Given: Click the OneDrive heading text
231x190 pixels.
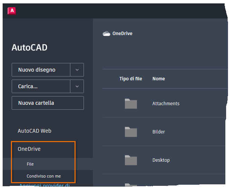Looking at the screenshot, I should coord(122,34).
